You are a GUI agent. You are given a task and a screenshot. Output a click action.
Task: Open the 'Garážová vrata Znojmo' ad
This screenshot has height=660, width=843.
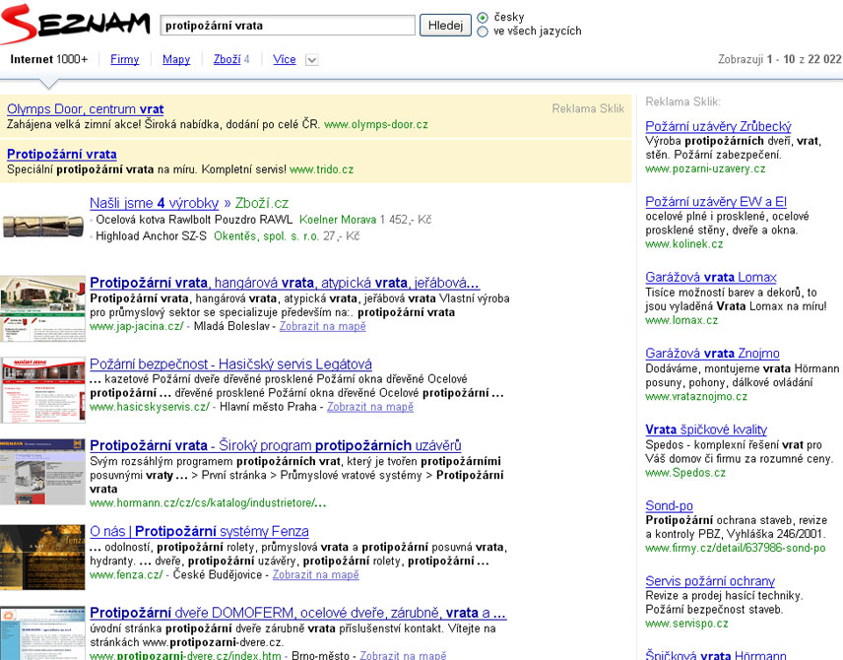[712, 354]
